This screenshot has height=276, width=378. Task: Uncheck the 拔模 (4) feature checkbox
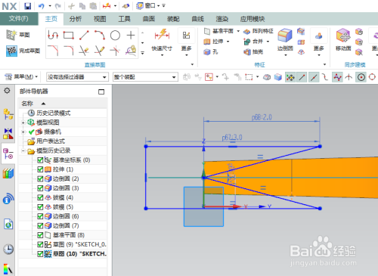pos(40,197)
